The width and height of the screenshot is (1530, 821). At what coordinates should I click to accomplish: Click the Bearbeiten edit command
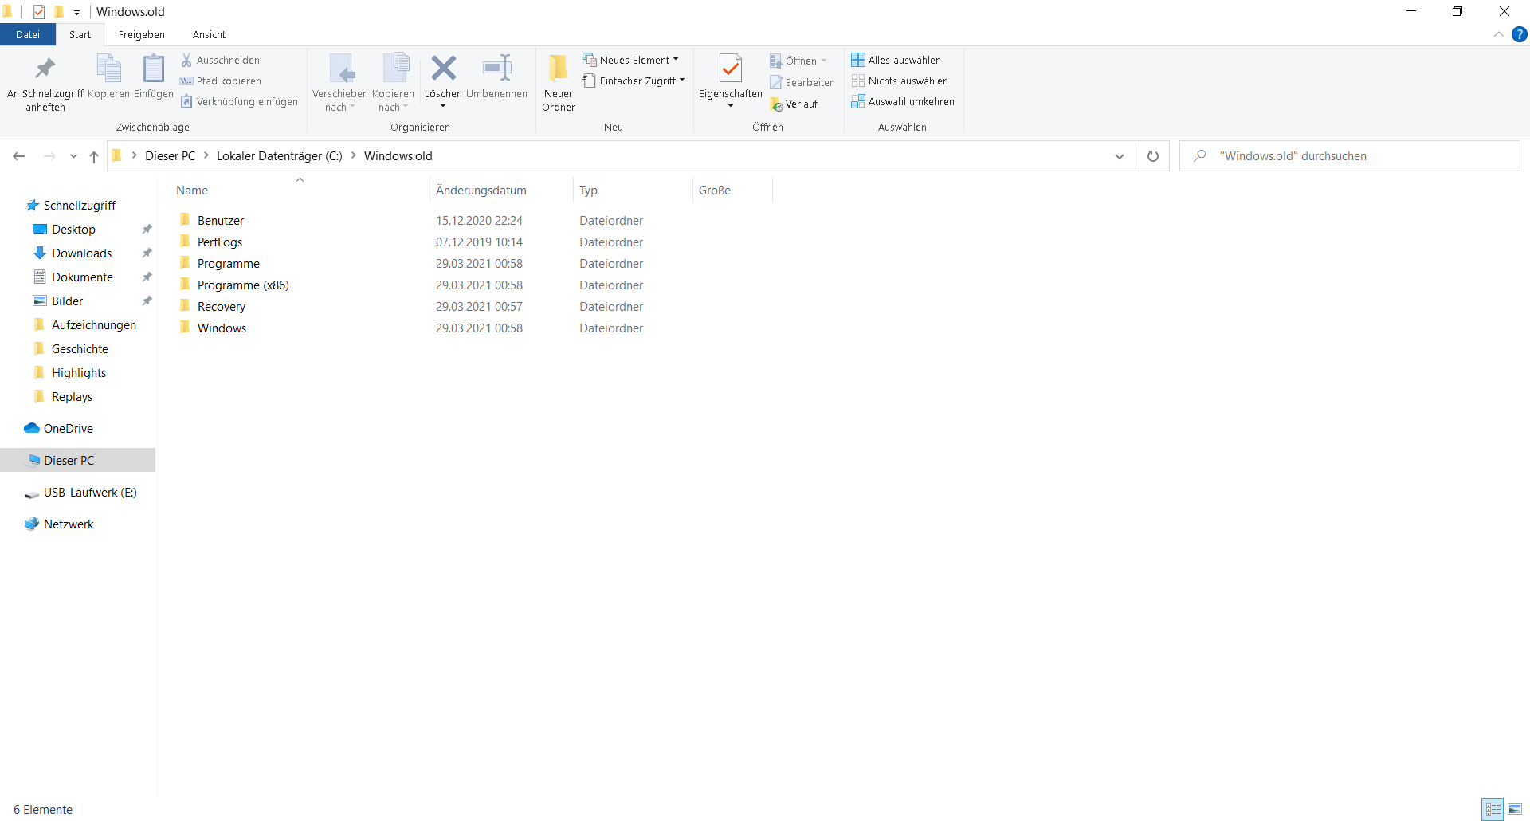802,82
